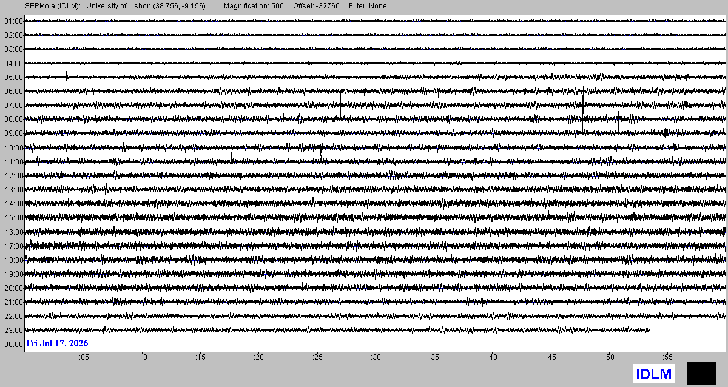Click the :25 minute axis label
This screenshot has height=387, width=728.
(317, 357)
